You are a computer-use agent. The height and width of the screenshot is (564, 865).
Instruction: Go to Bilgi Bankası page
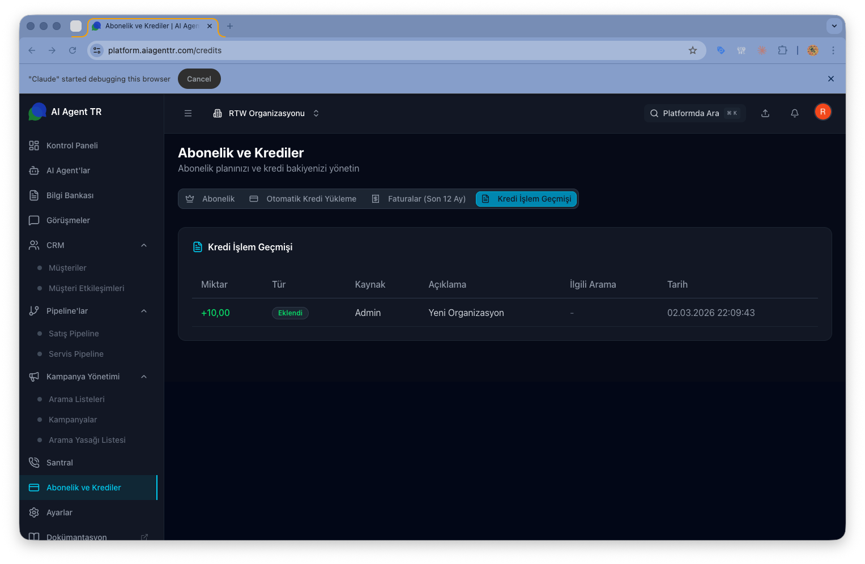click(x=88, y=195)
